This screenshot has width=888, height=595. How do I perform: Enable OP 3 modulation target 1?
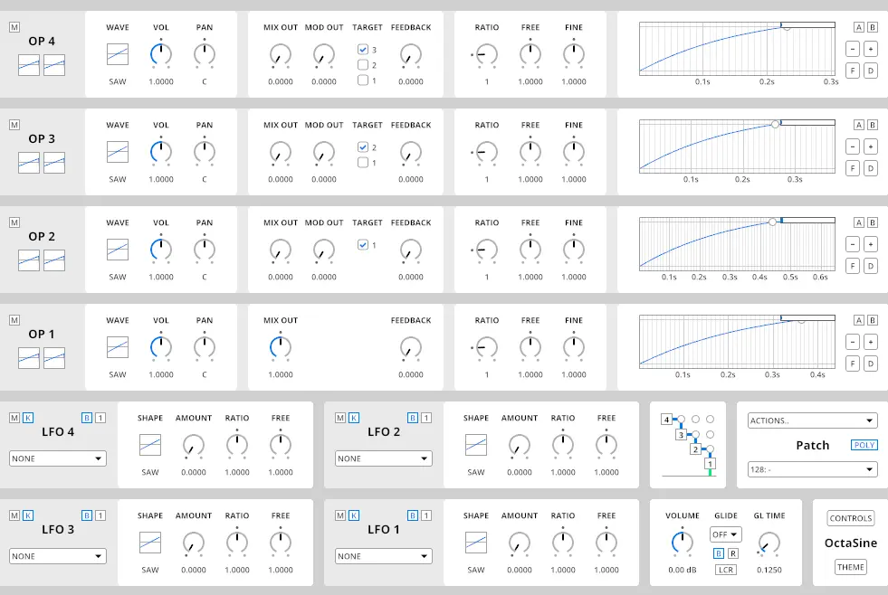[363, 163]
